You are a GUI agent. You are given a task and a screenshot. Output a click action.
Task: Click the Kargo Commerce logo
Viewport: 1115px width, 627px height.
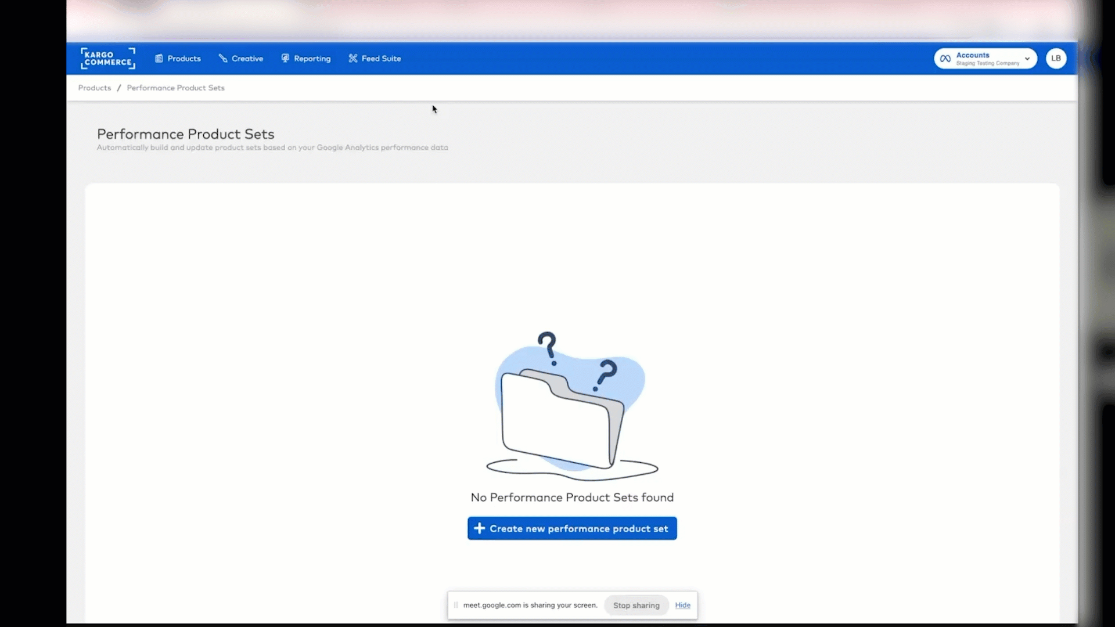point(107,58)
